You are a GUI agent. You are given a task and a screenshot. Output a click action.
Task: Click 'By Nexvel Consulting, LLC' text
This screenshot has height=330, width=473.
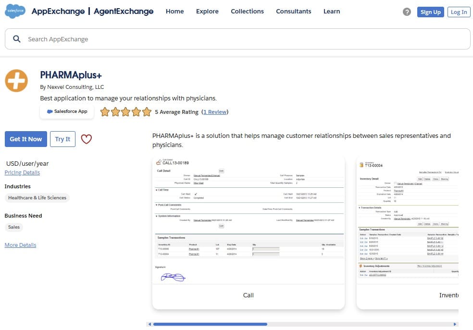pos(72,87)
